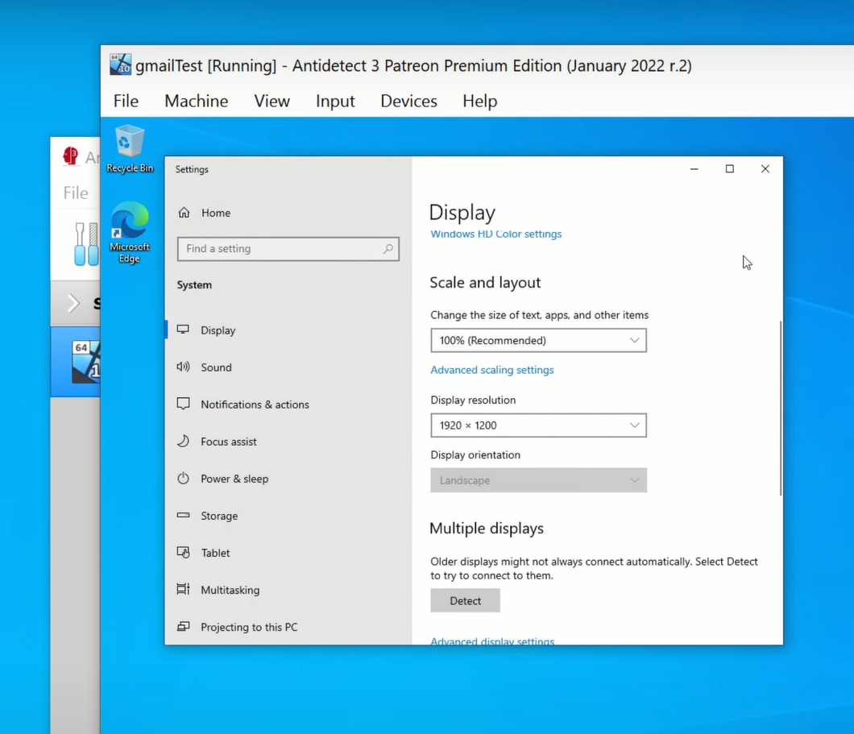Screen dimensions: 854x734
Task: Maximize the Settings window
Action: coord(730,169)
